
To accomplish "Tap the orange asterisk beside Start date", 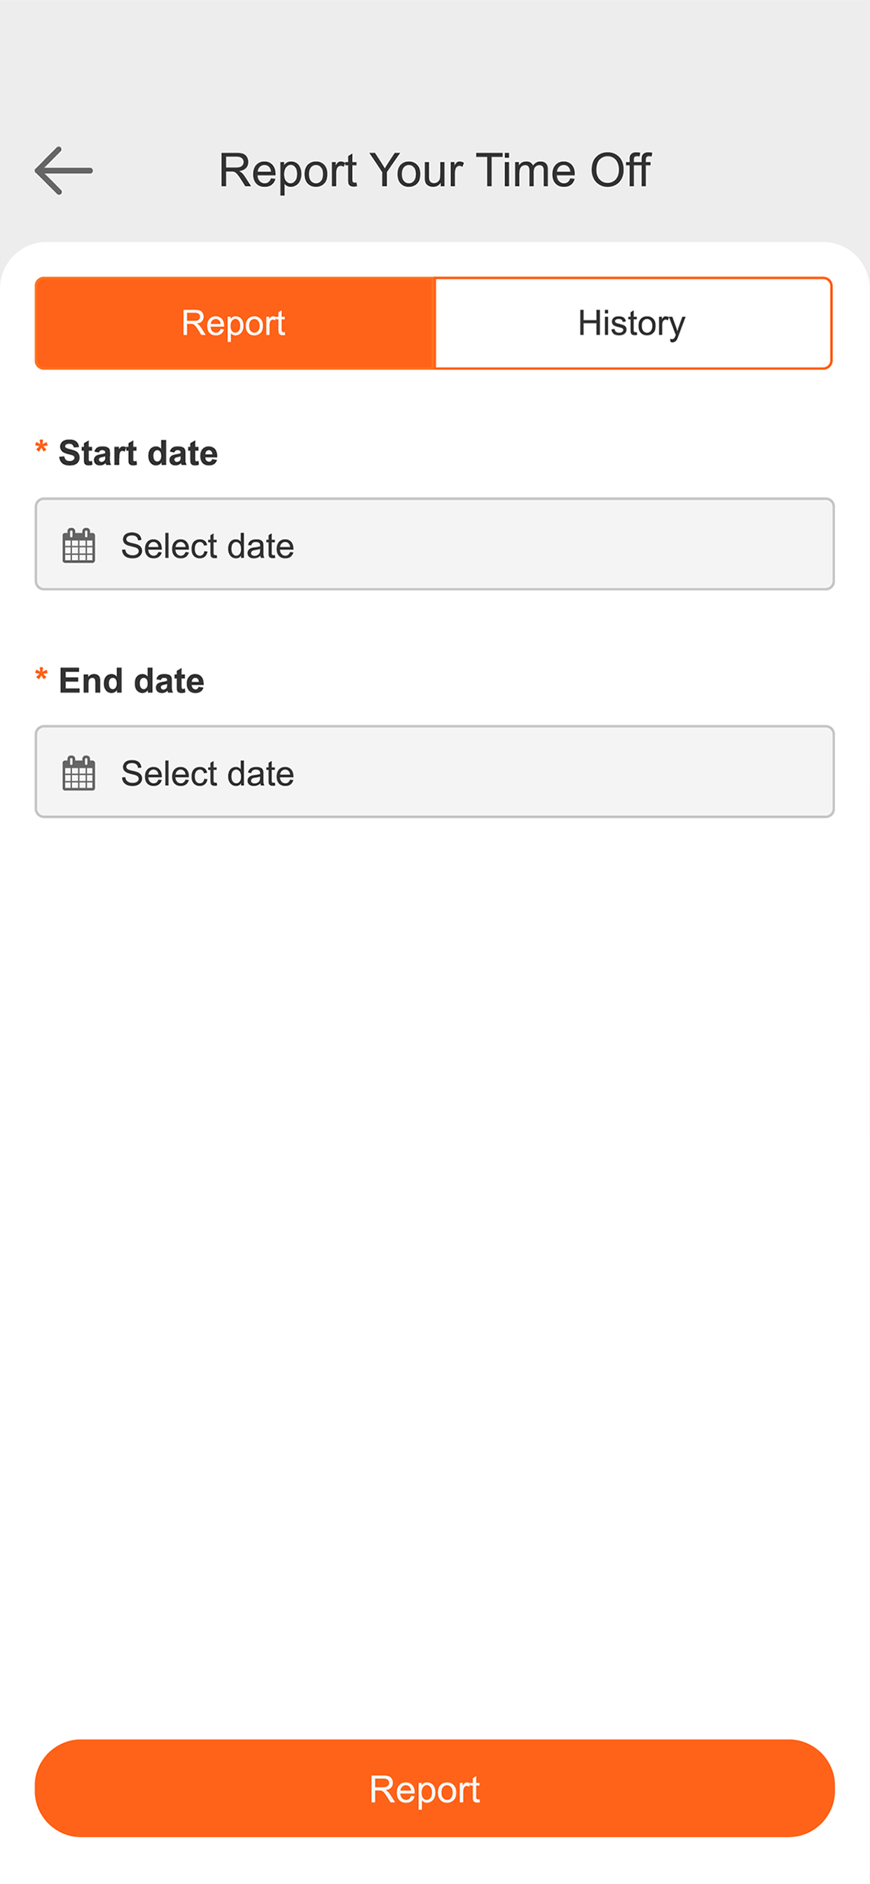I will 41,446.
